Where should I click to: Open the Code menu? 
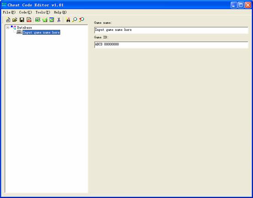[x=25, y=12]
